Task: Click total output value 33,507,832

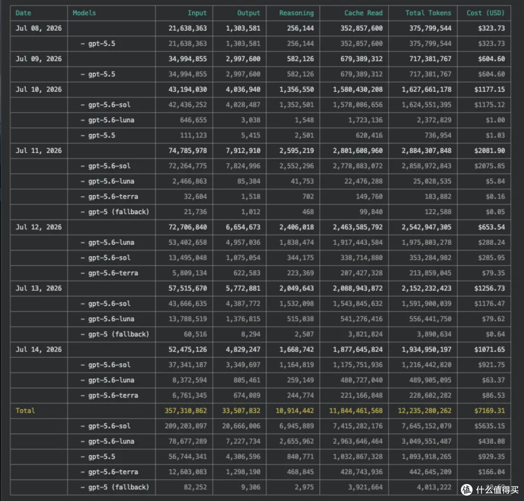Action: point(241,411)
